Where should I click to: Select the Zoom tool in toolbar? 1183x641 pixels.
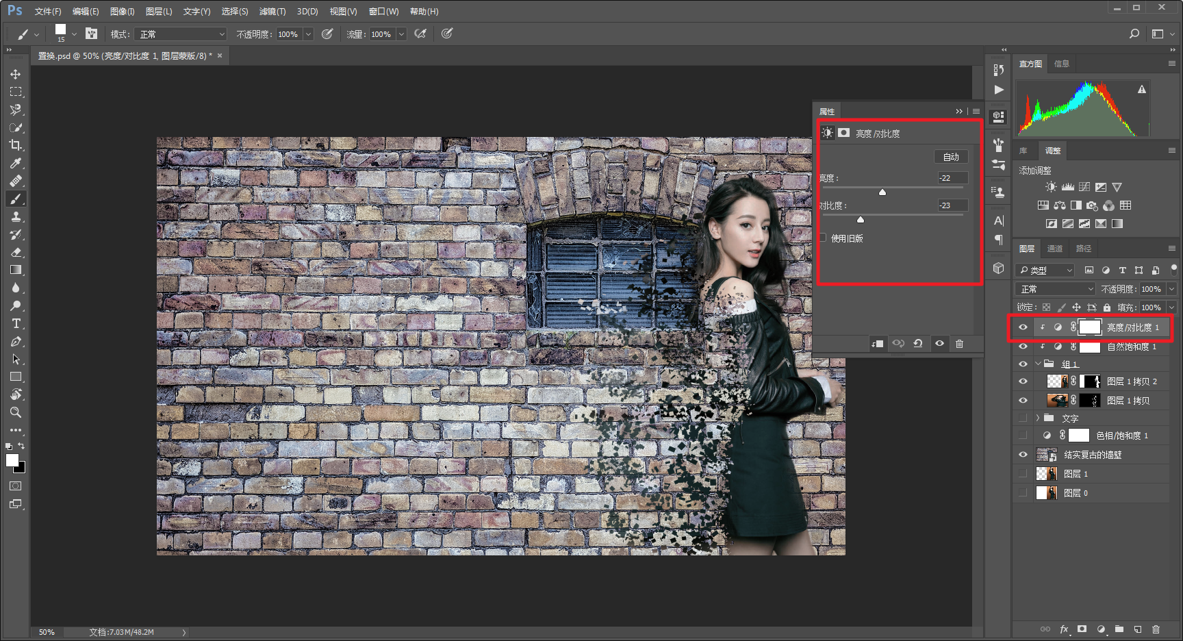tap(15, 412)
